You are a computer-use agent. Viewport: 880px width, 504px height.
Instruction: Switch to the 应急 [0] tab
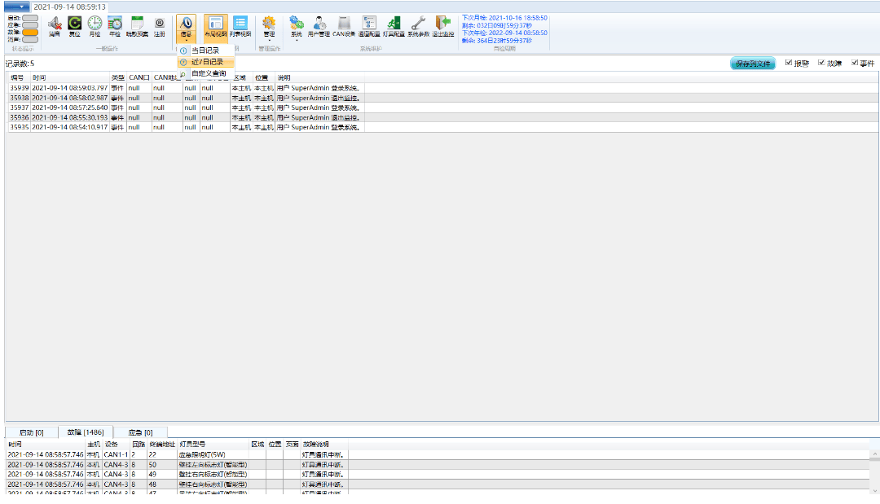point(140,432)
